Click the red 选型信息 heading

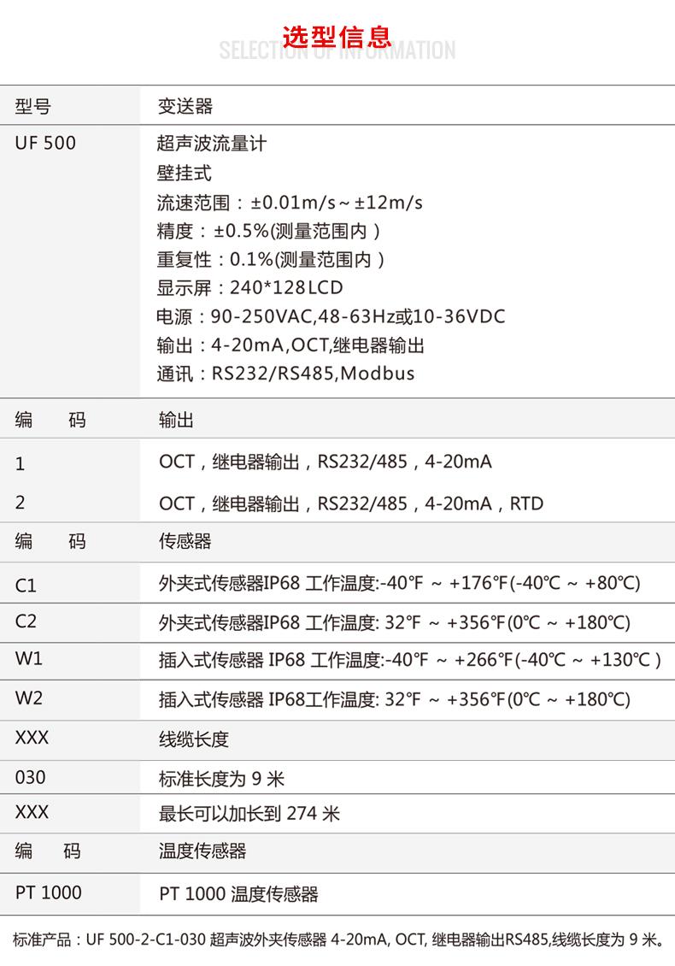tap(337, 37)
